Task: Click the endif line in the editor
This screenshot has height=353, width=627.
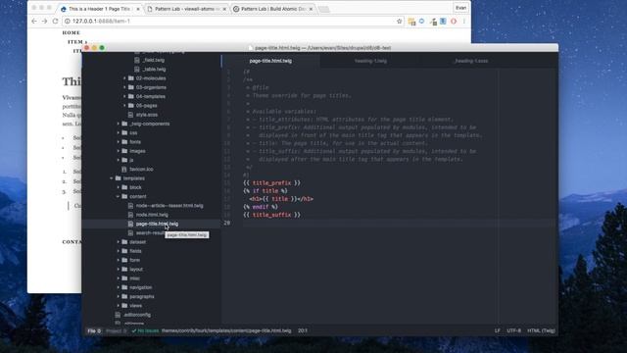Action: (261, 207)
